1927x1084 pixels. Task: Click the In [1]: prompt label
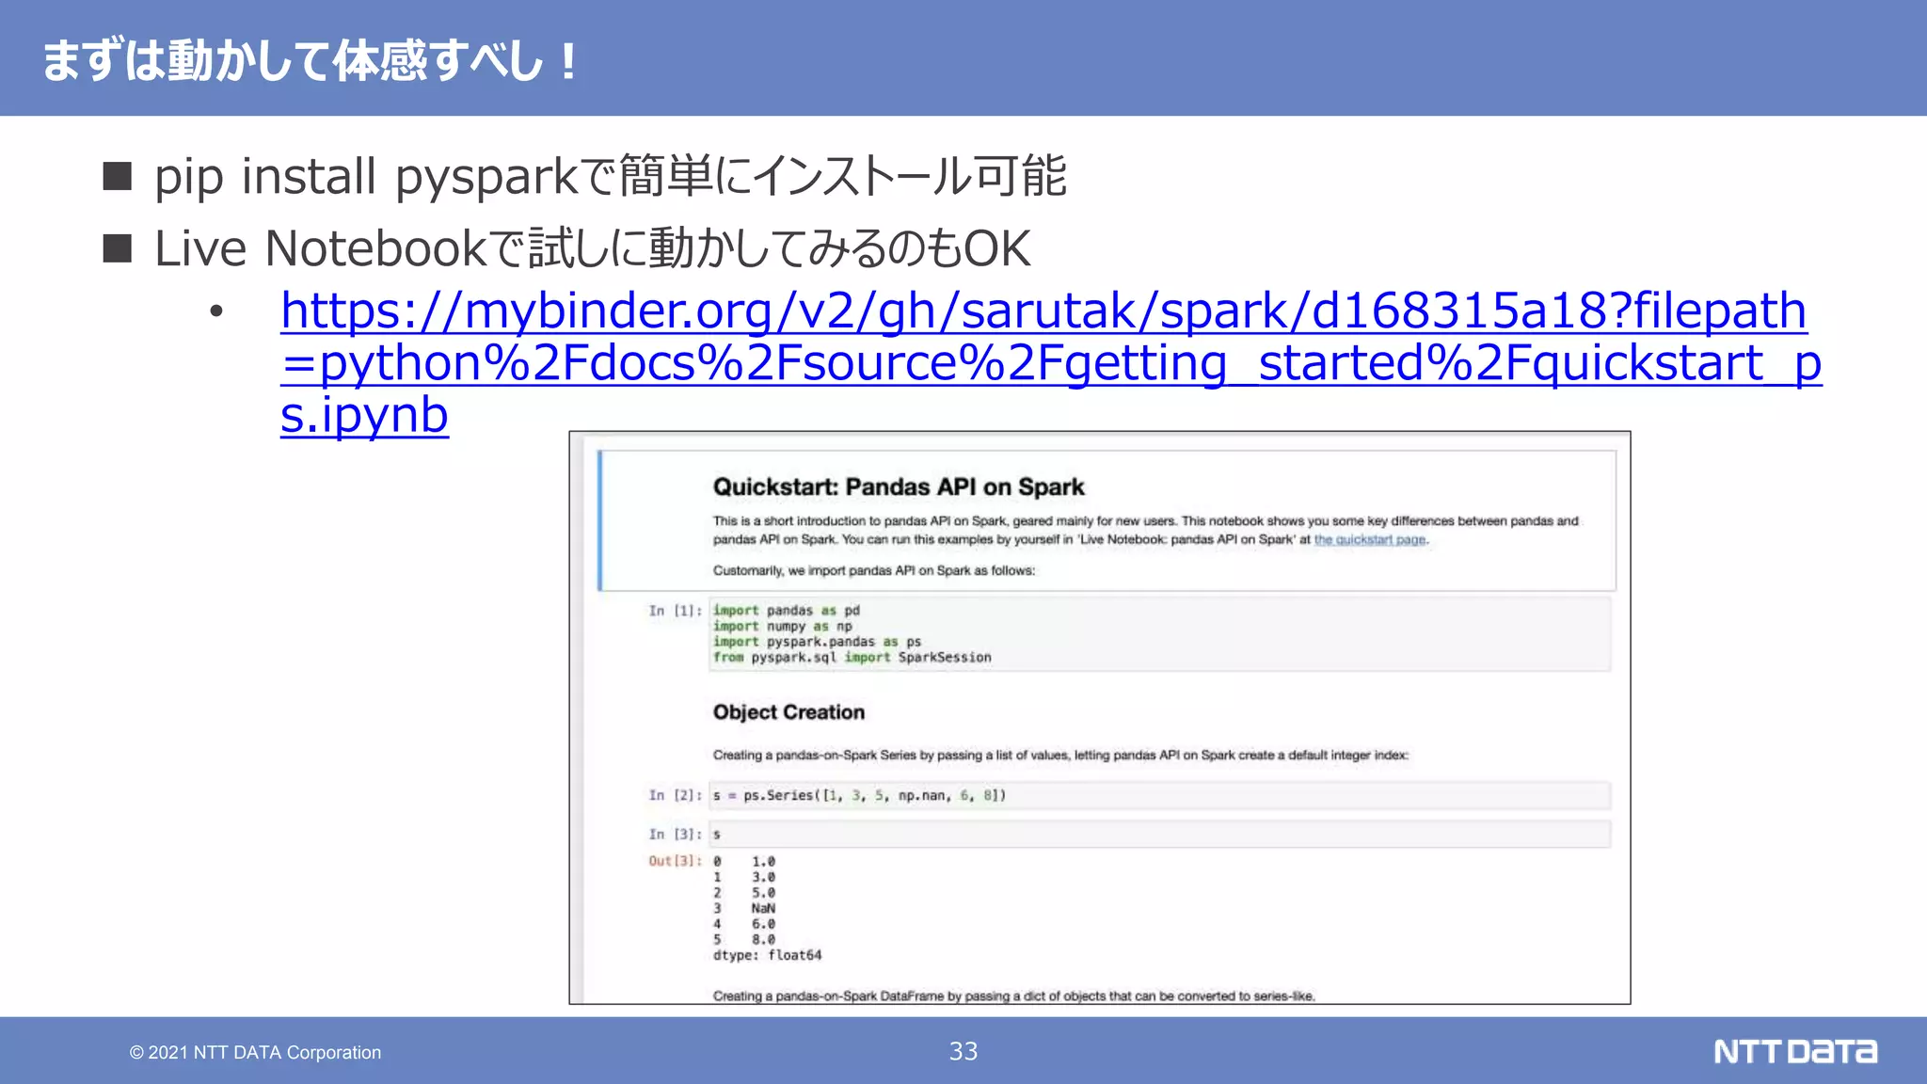point(674,611)
